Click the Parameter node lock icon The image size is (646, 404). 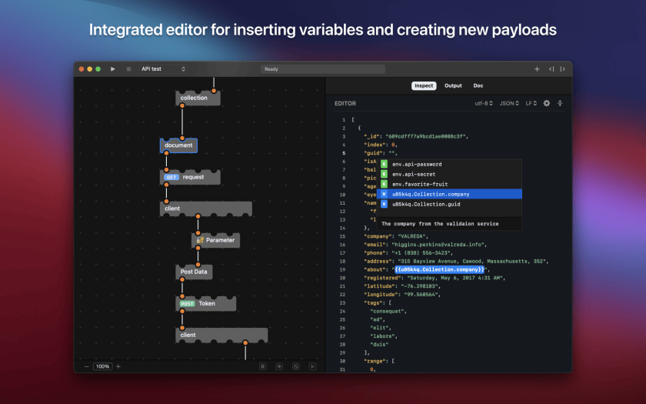tap(200, 240)
